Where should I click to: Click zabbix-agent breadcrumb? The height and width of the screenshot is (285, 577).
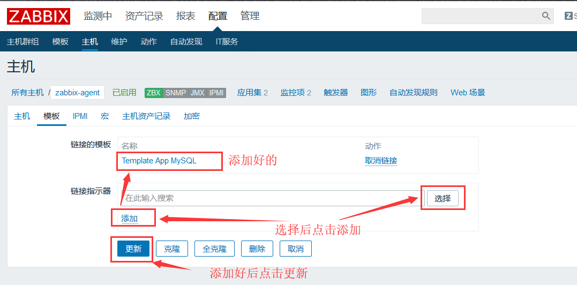77,93
